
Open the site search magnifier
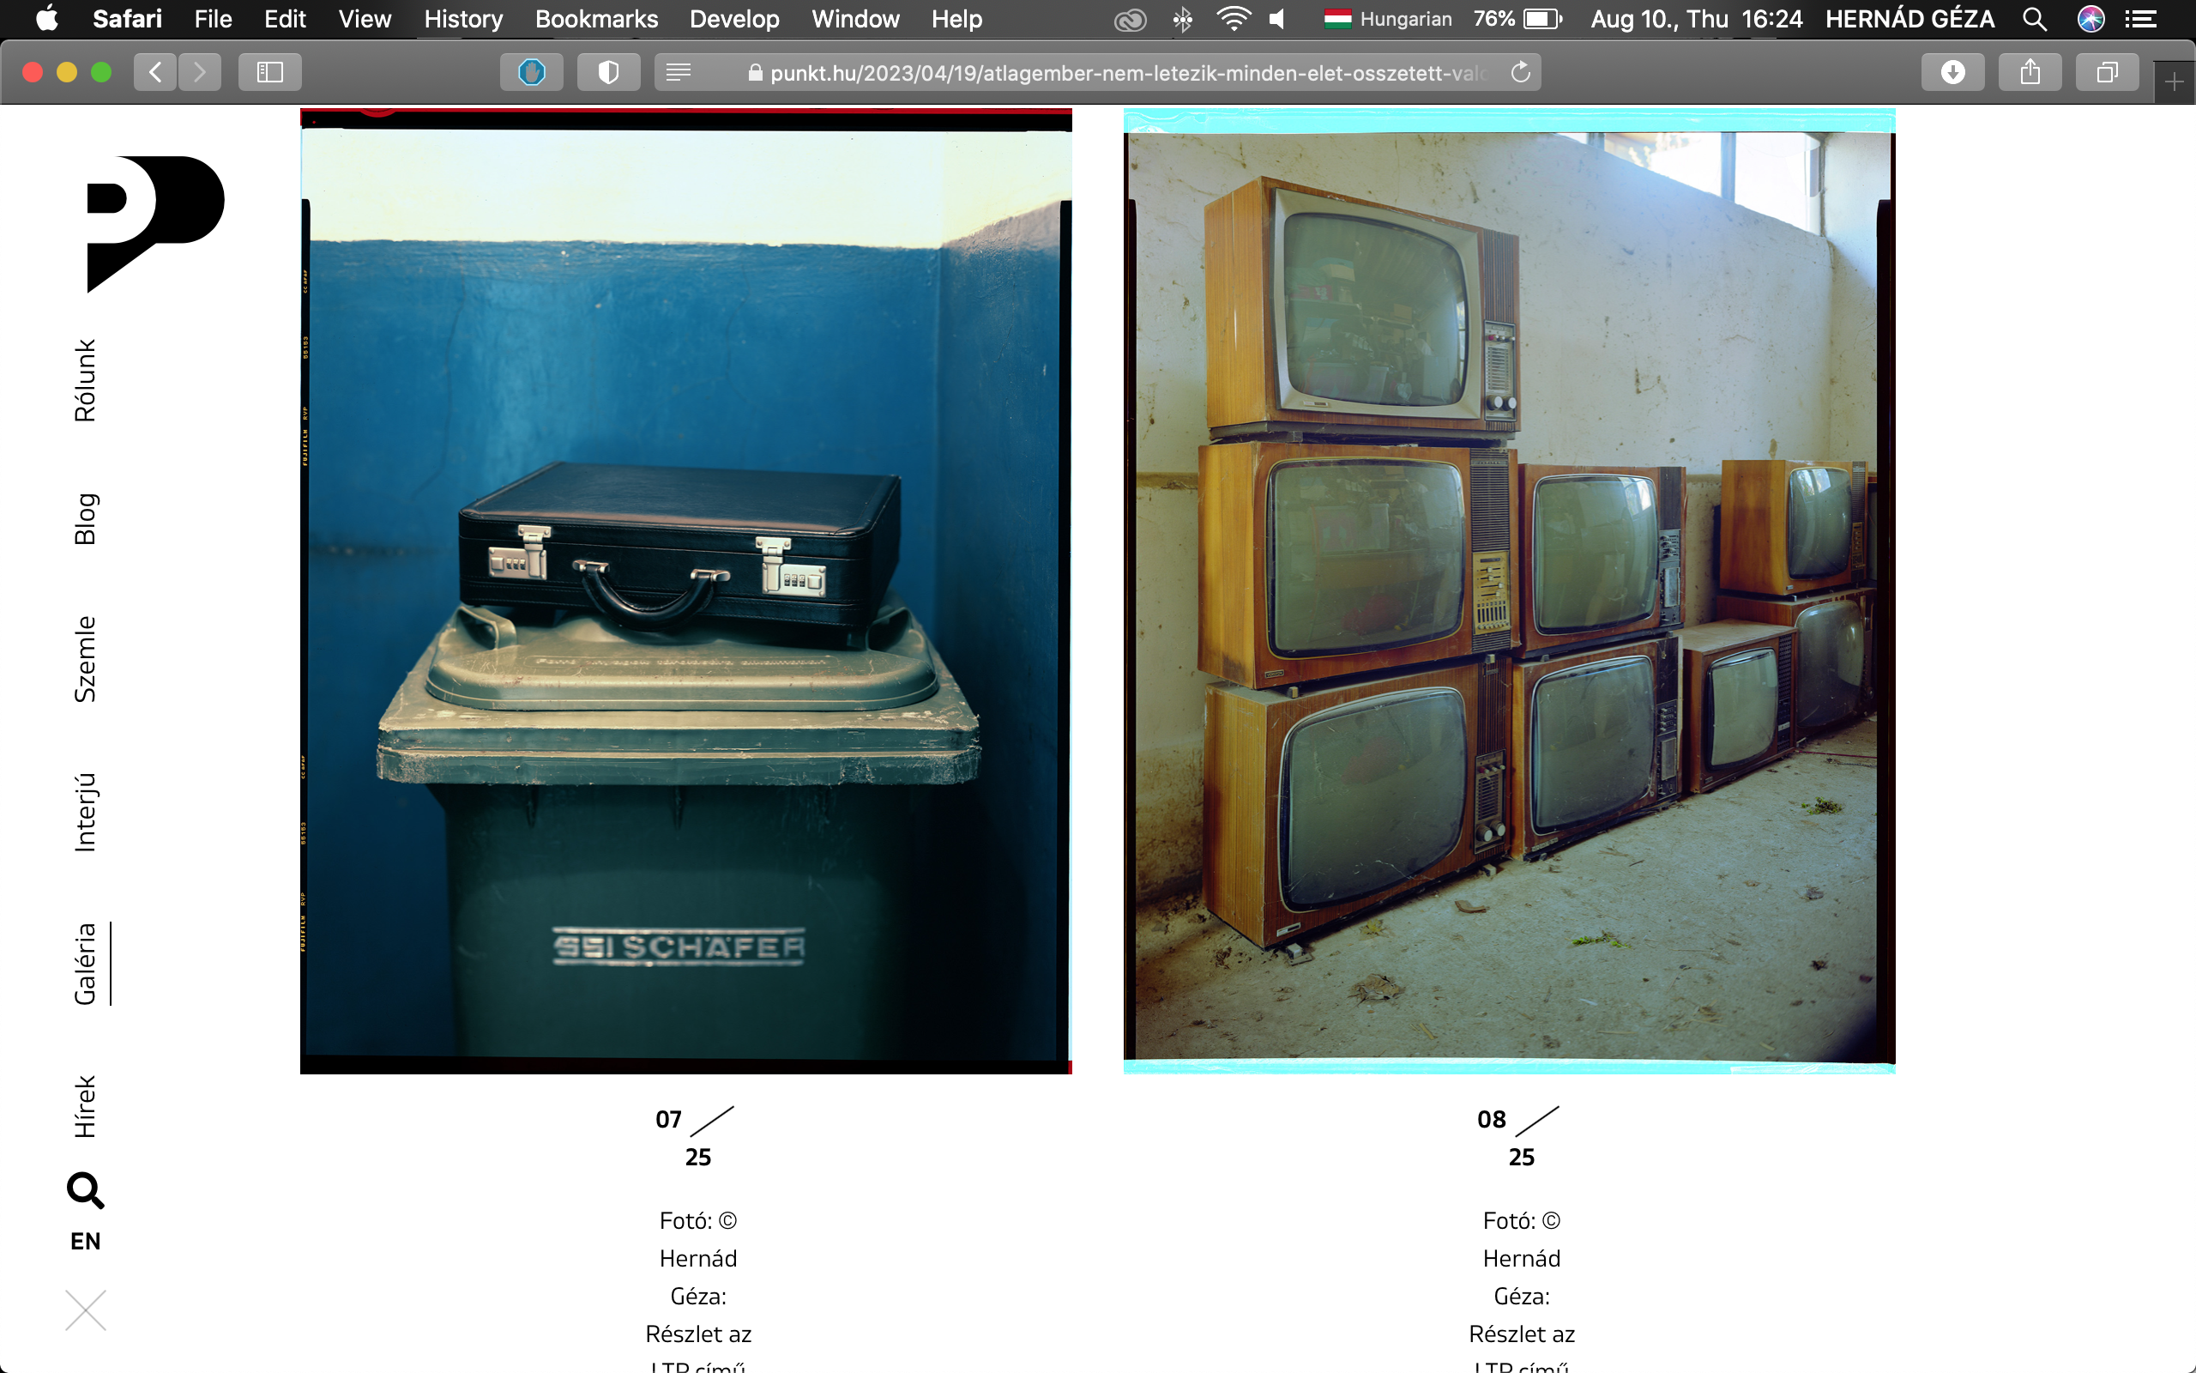tap(85, 1190)
